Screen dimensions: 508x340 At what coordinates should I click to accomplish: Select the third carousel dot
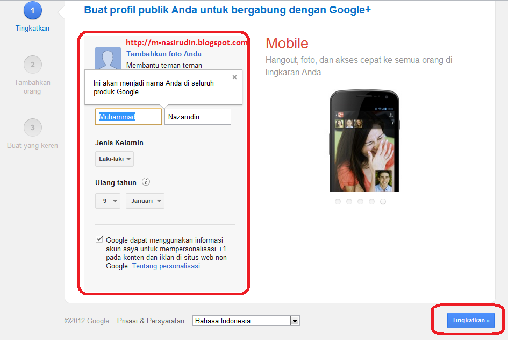pyautogui.click(x=360, y=202)
